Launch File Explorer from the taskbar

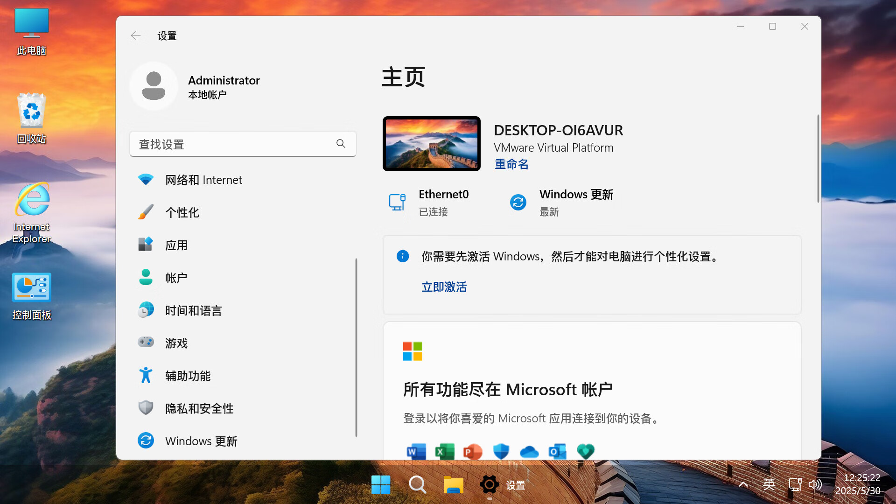(x=453, y=485)
